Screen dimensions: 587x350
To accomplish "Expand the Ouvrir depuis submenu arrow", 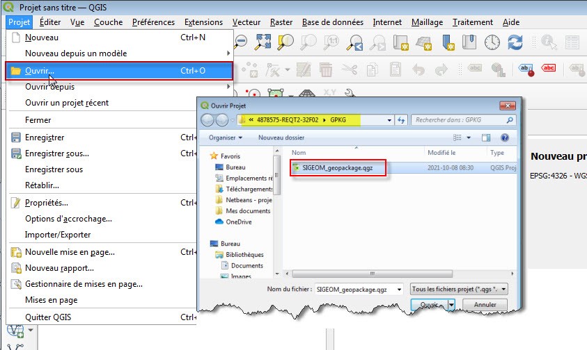I will [x=228, y=87].
